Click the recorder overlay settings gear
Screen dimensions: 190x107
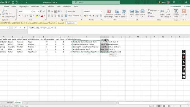pyautogui.click(x=184, y=77)
